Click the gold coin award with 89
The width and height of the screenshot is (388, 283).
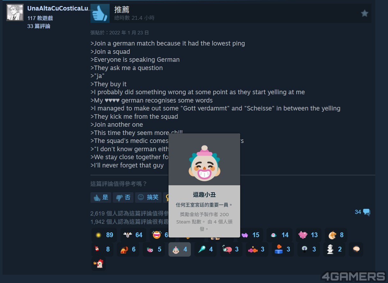point(104,235)
